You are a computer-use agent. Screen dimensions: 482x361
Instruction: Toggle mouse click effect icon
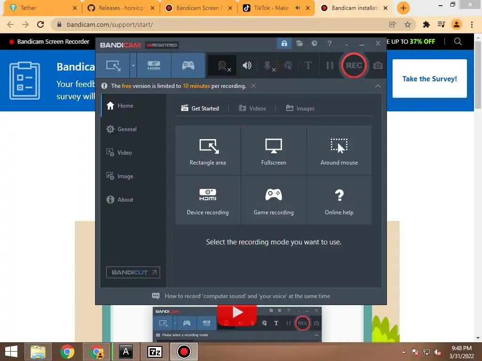[288, 65]
